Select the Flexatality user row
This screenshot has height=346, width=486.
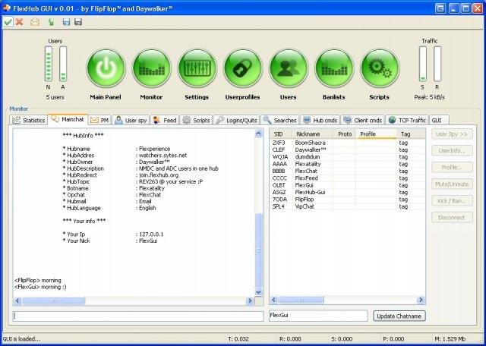tap(347, 164)
